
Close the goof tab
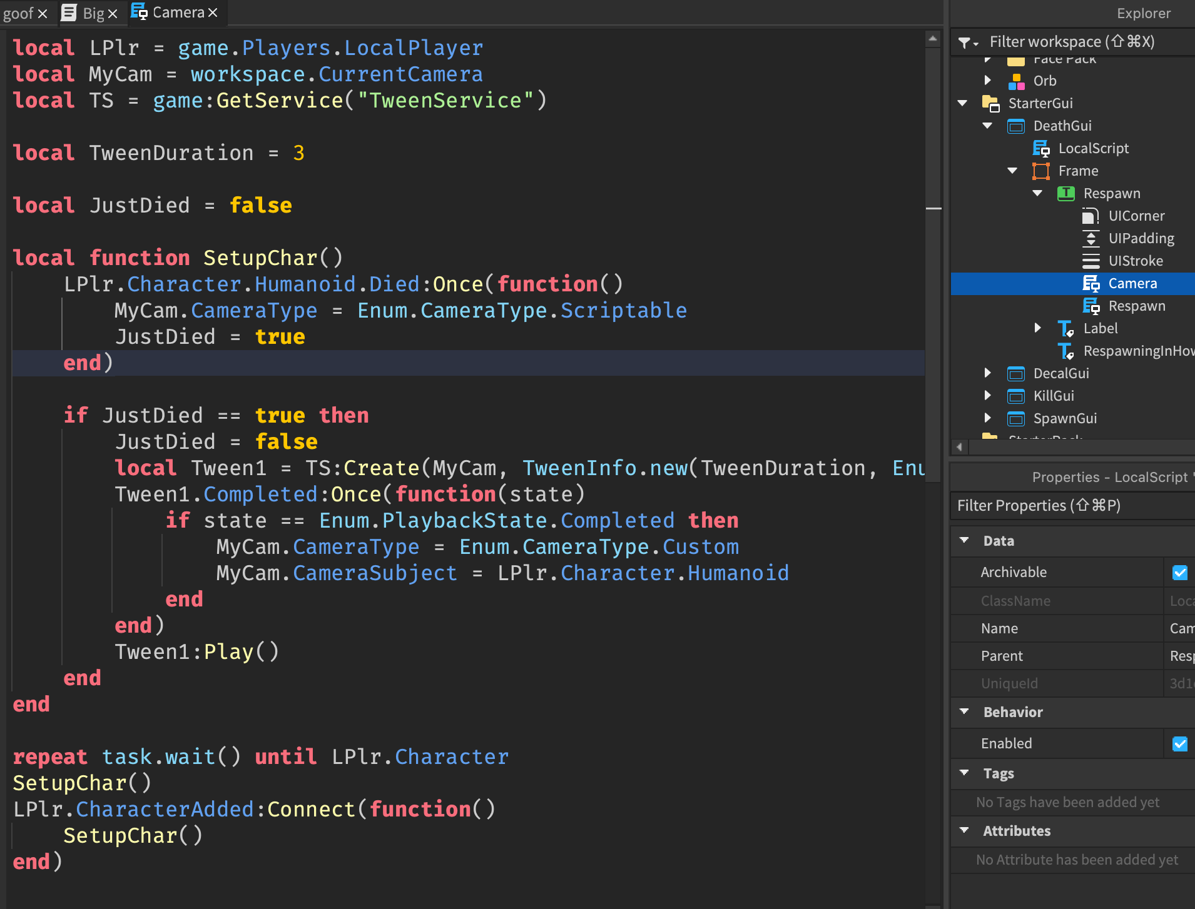pos(43,14)
